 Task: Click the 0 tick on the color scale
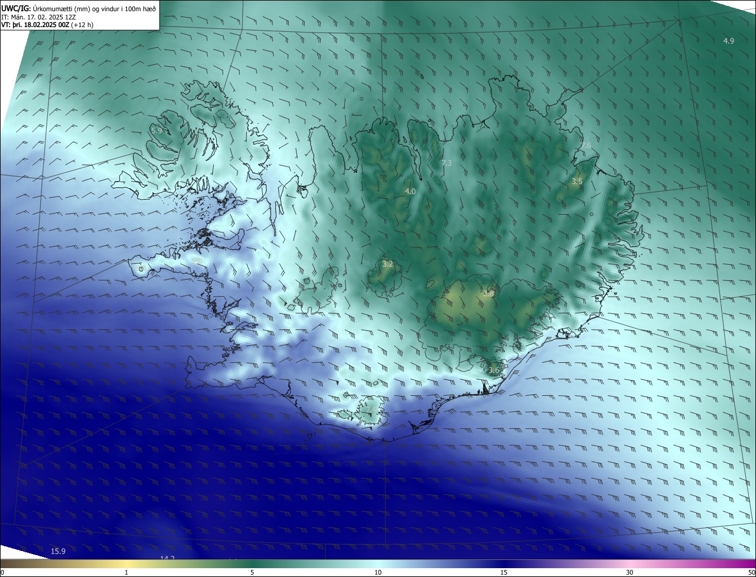point(2,572)
